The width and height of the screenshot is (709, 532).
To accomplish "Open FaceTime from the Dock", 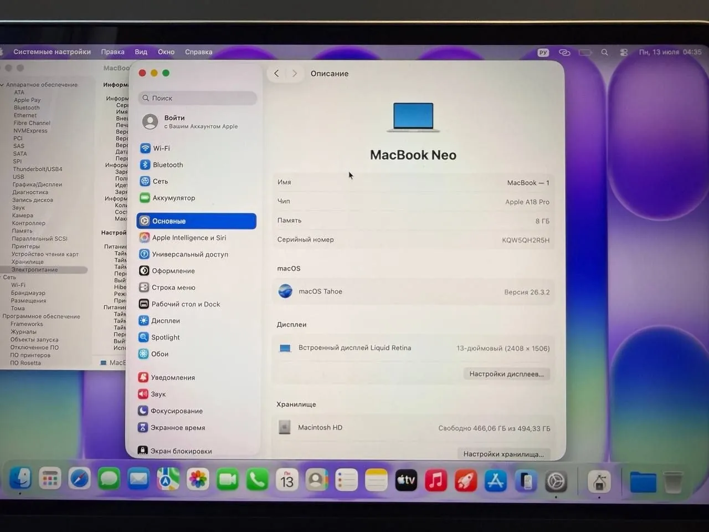I will (227, 480).
